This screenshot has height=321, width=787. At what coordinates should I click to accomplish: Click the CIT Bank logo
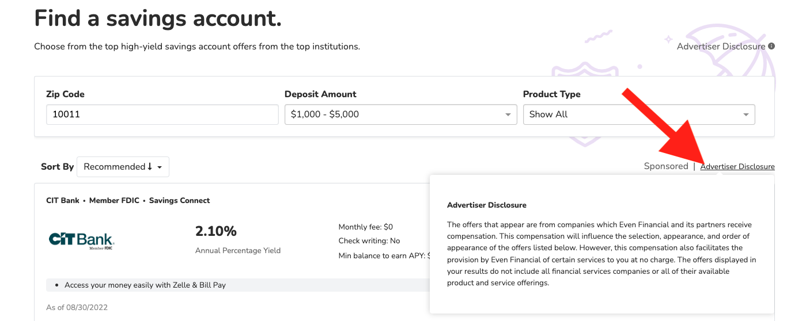click(81, 240)
